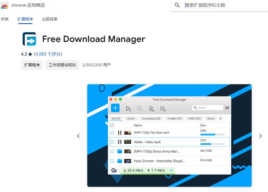The image size is (268, 192).
Task: Click search icon inside FDM search box
Action: [195, 108]
